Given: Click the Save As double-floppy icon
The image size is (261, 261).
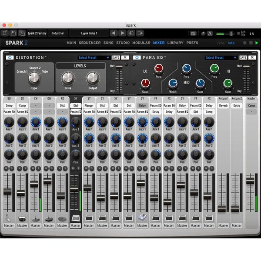Looking at the screenshot, I should (x=22, y=33).
